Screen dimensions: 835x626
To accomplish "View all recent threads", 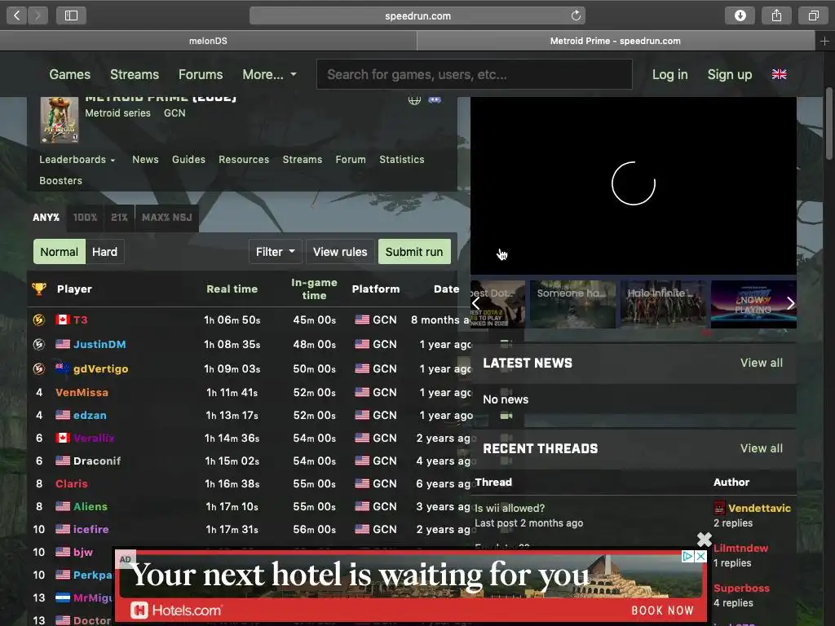I will click(x=761, y=449).
